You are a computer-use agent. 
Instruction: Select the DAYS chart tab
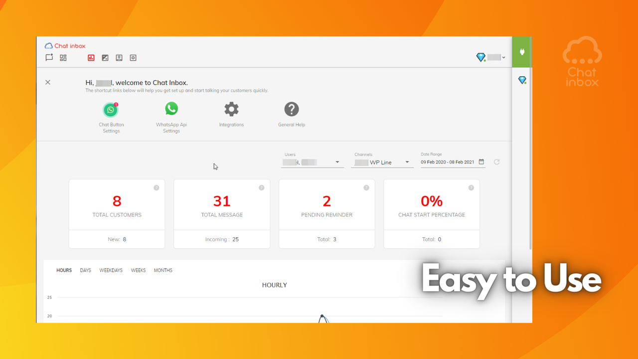(x=86, y=270)
